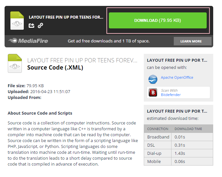Click the 'File size: 79.95 KB' line
The image size is (222, 177).
(26, 86)
